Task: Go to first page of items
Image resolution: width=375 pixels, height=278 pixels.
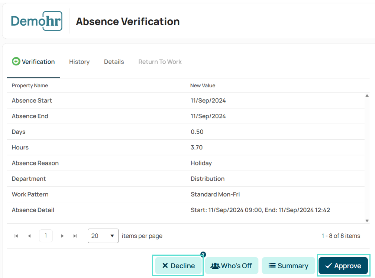Action: click(x=16, y=236)
